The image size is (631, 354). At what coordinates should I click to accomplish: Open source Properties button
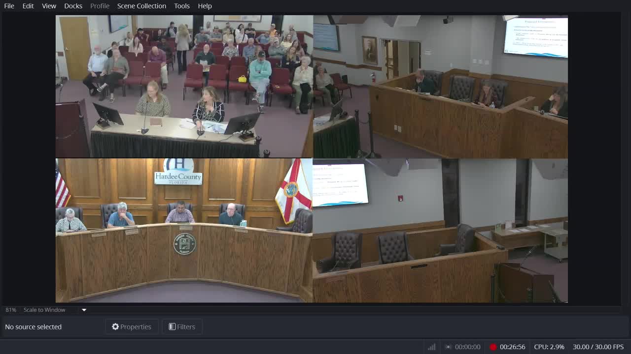[132, 326]
